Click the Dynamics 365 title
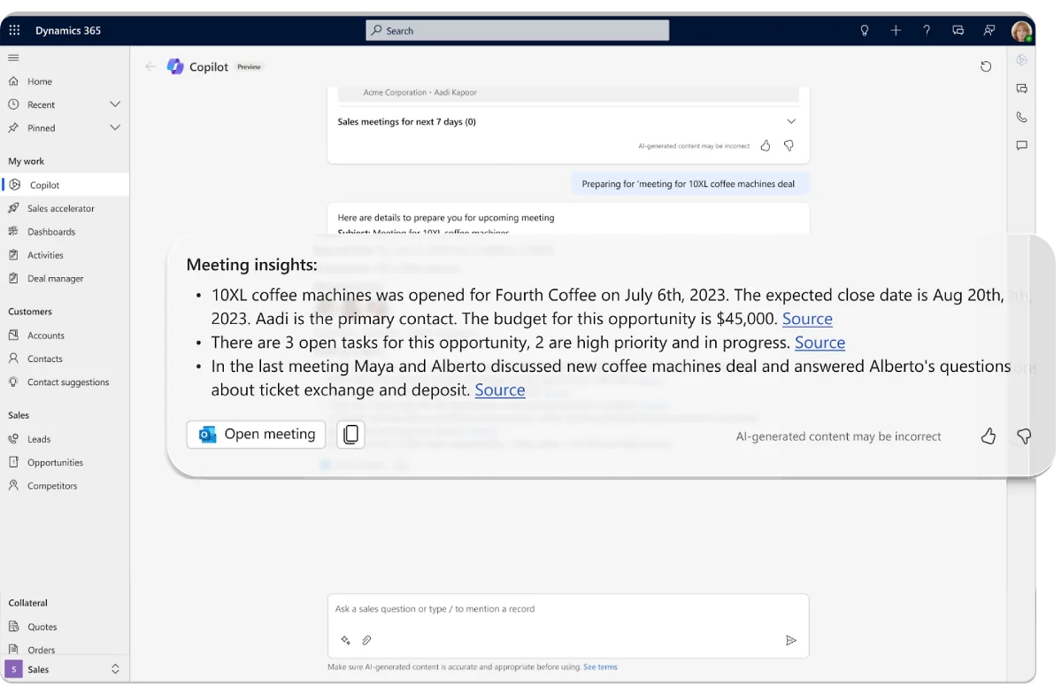 (x=68, y=30)
